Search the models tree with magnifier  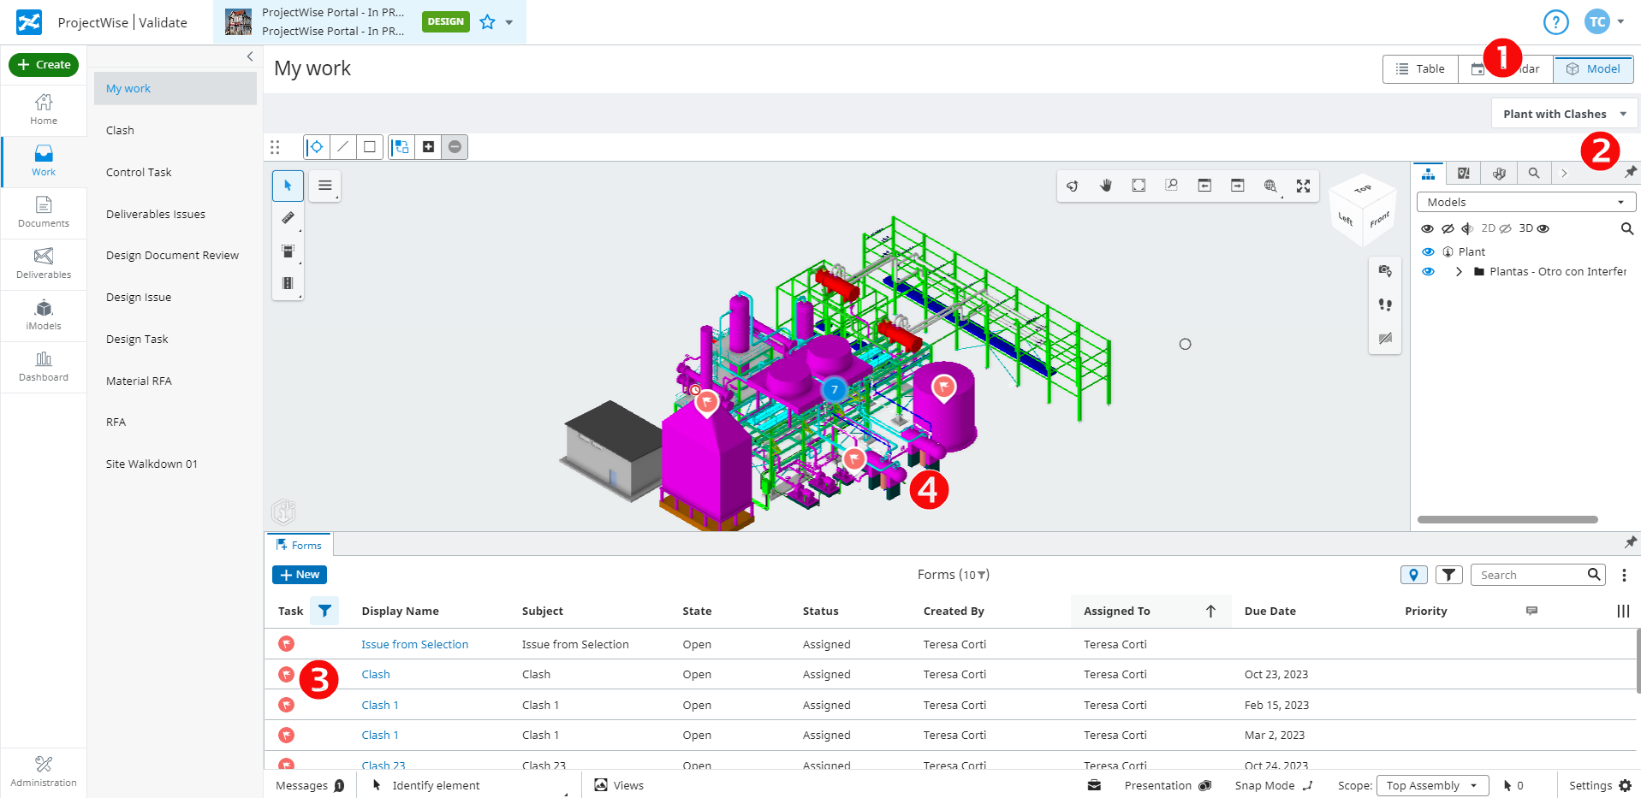(1627, 228)
